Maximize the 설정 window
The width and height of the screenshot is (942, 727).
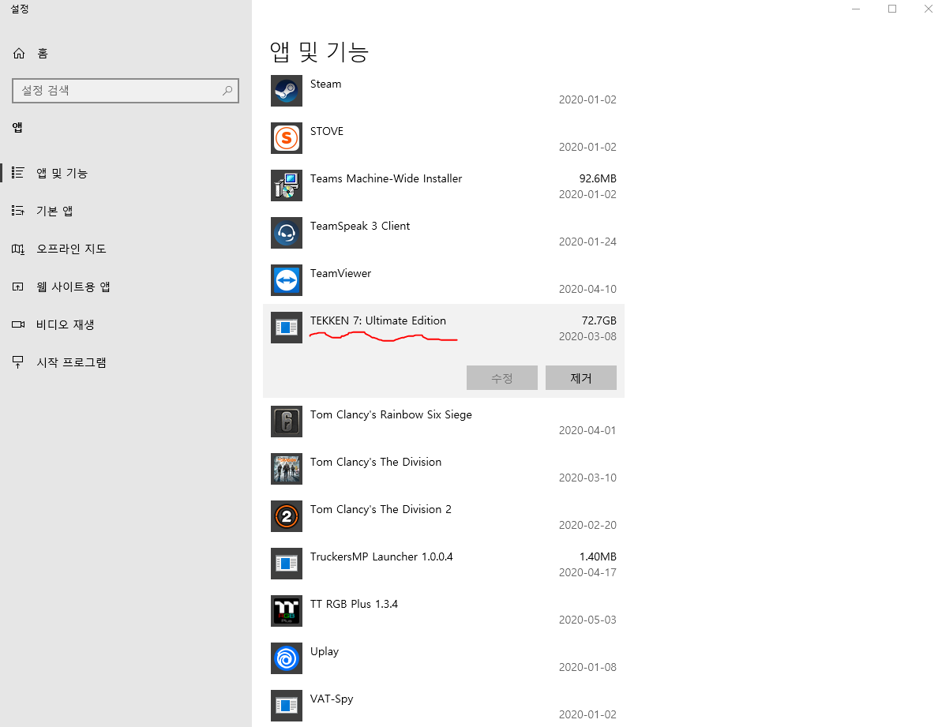(892, 9)
